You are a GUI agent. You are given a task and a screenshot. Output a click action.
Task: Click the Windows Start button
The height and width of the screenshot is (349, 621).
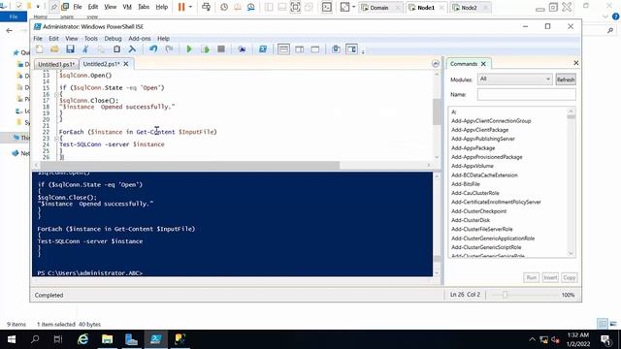(12, 339)
